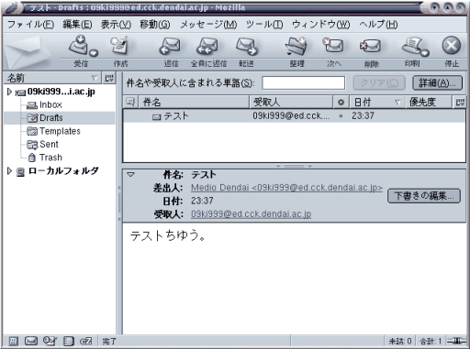The height and width of the screenshot is (349, 470).
Task: Click the online/offline connection icon
Action: click(x=456, y=341)
